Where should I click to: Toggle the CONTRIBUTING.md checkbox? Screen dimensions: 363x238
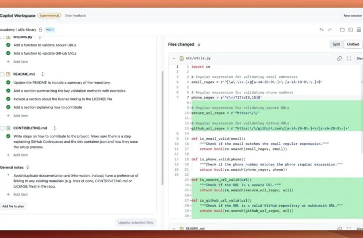pos(2,128)
